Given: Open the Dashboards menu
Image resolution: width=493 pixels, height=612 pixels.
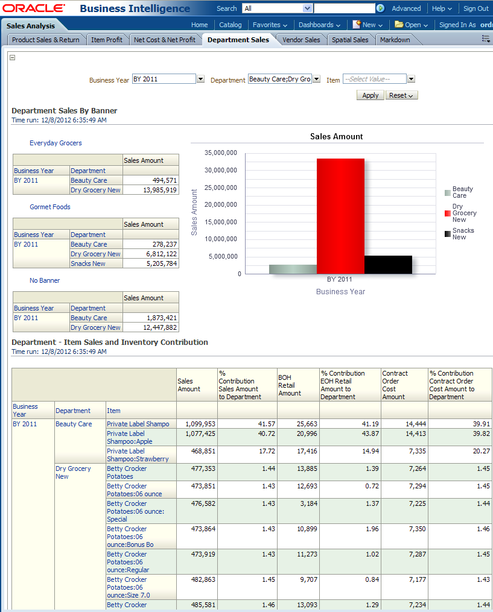Looking at the screenshot, I should click(319, 25).
